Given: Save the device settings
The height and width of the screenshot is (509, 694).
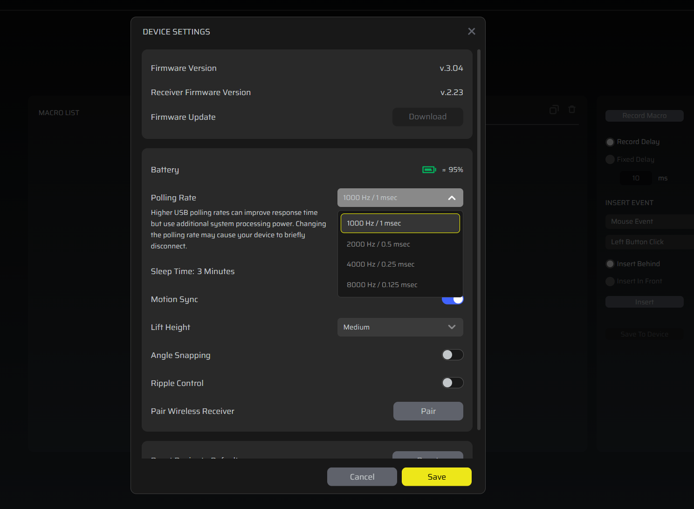Looking at the screenshot, I should (x=436, y=477).
